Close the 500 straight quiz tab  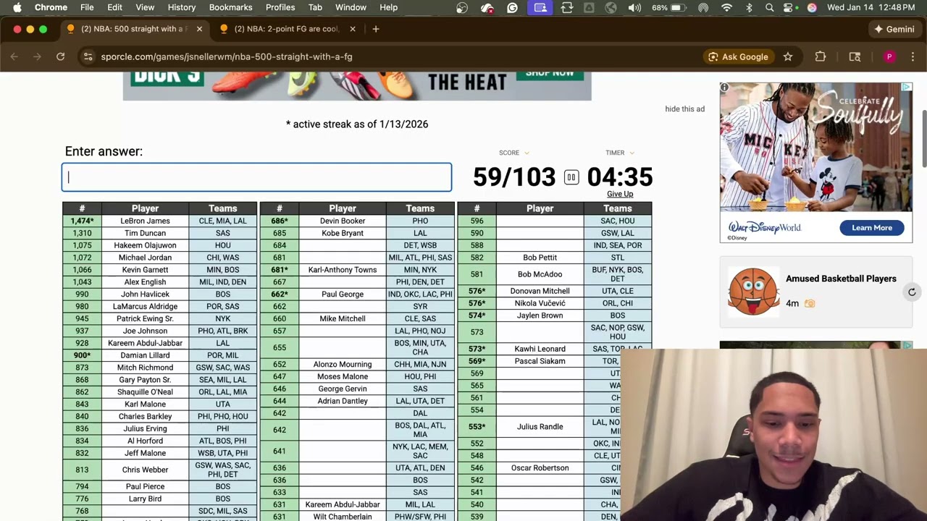coord(199,29)
